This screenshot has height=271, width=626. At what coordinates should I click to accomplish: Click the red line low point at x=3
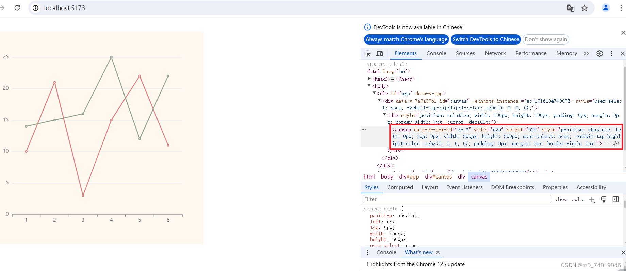point(83,196)
